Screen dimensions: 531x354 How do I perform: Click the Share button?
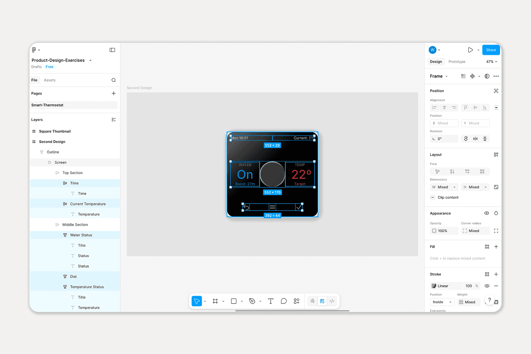(491, 50)
